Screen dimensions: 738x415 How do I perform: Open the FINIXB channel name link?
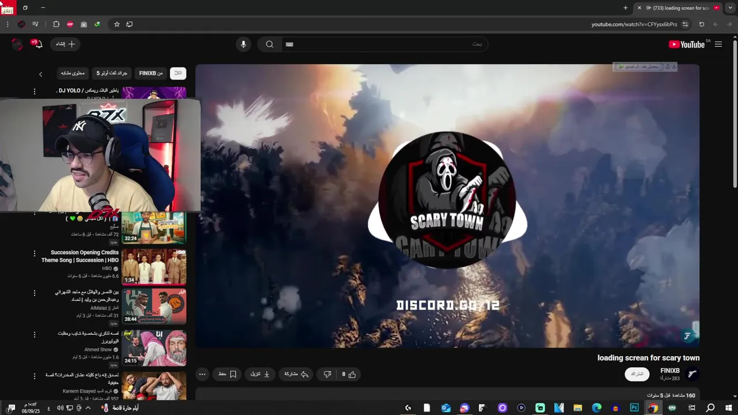click(670, 371)
